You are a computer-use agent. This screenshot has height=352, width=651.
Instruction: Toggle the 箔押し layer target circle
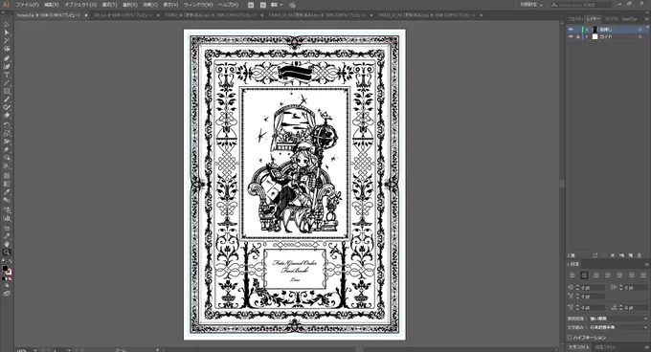click(x=640, y=30)
